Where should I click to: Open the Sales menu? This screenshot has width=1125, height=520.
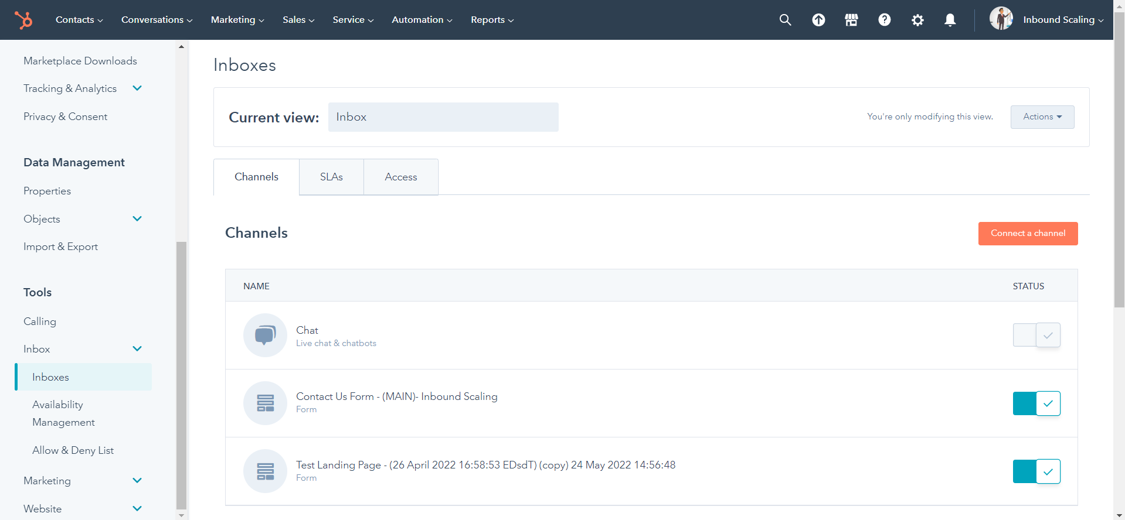298,20
